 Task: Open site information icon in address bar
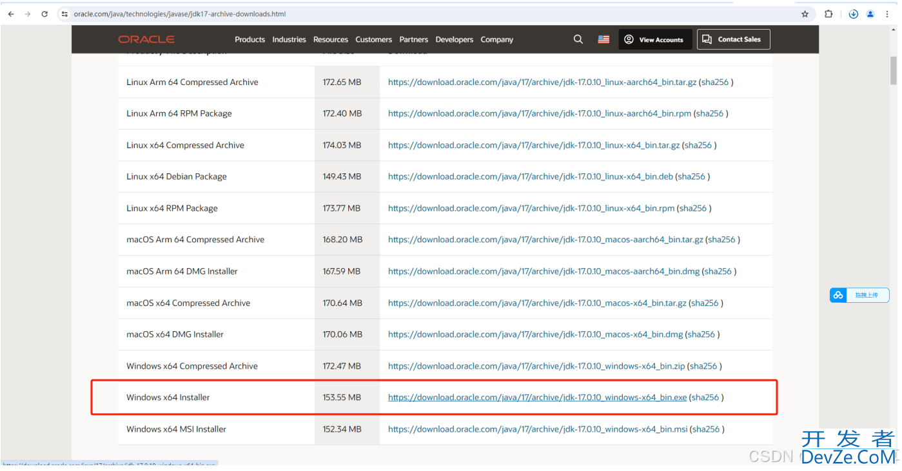(x=64, y=14)
